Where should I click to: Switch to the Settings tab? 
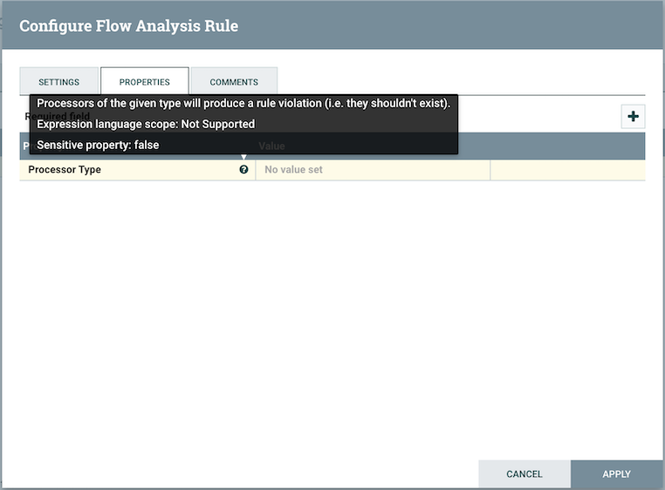point(59,82)
